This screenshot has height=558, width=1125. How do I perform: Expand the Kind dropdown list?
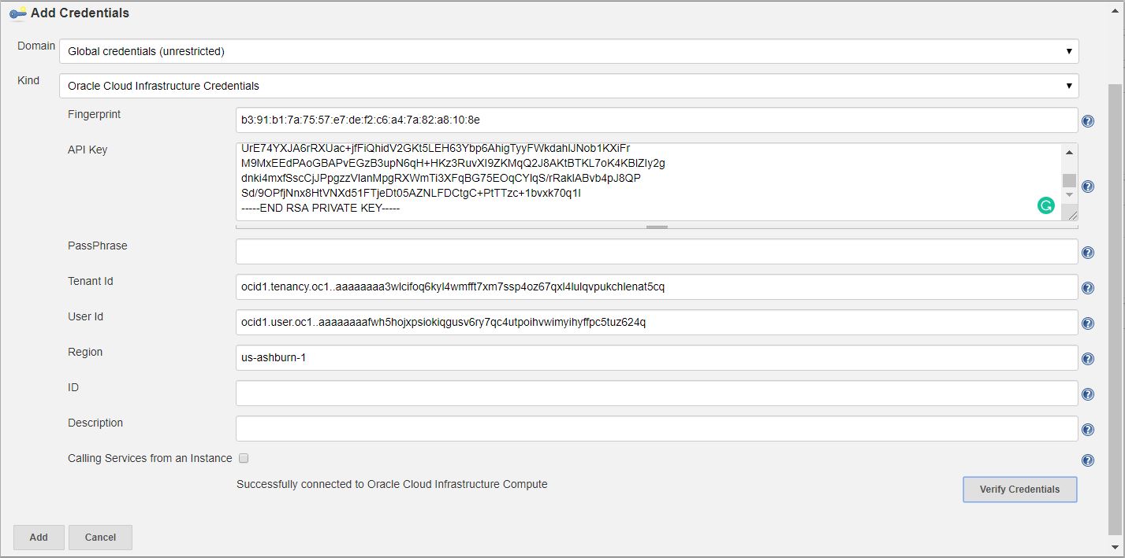tap(568, 86)
